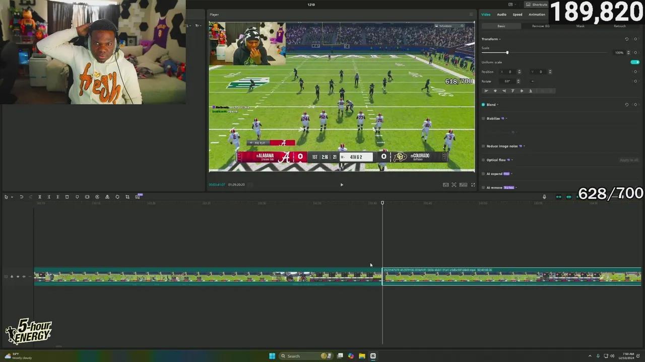Click the reverse play icon in toolbar
The height and width of the screenshot is (362, 645).
click(97, 197)
